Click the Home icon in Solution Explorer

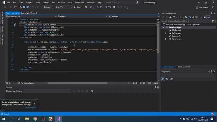point(170,17)
